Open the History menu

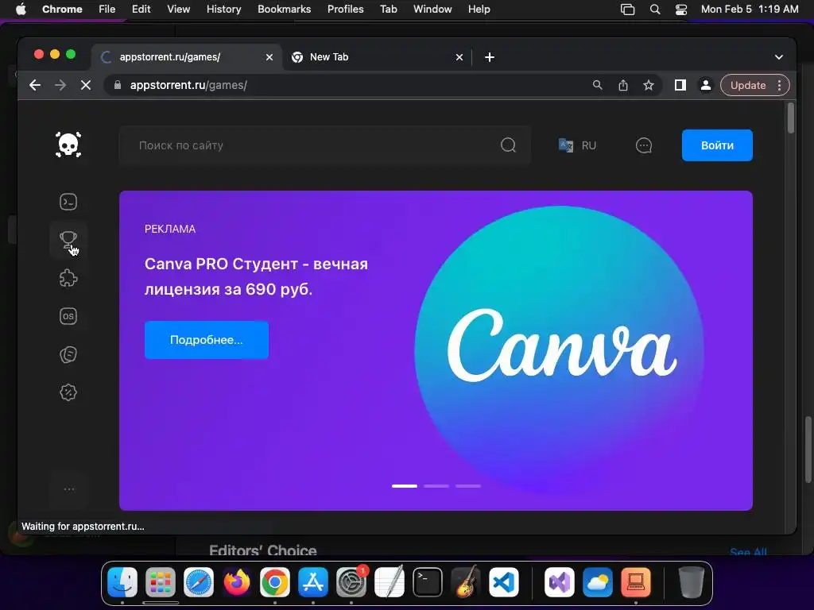pyautogui.click(x=223, y=10)
